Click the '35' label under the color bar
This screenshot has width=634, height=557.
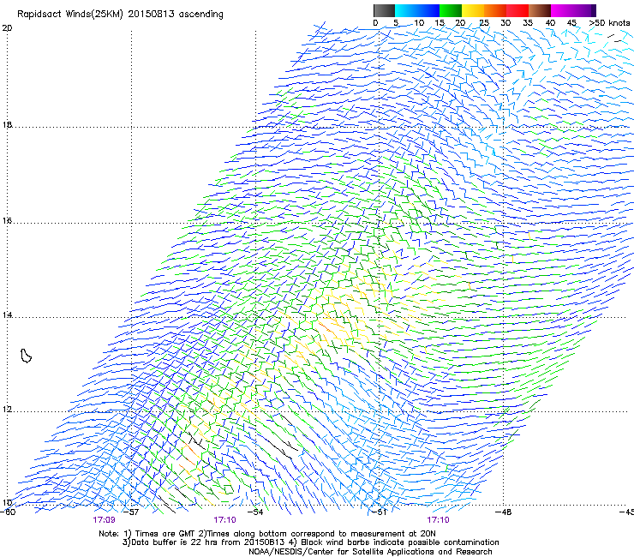[x=528, y=23]
